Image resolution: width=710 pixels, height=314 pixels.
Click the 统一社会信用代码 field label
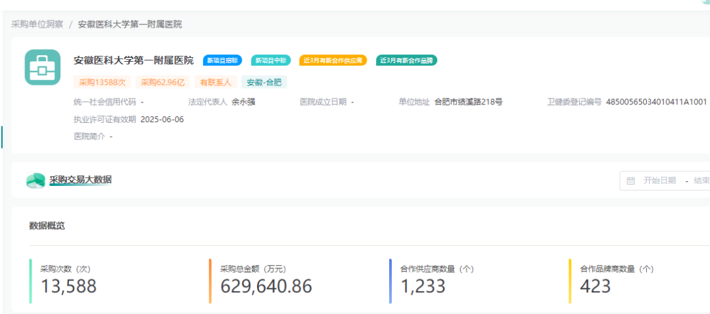105,102
